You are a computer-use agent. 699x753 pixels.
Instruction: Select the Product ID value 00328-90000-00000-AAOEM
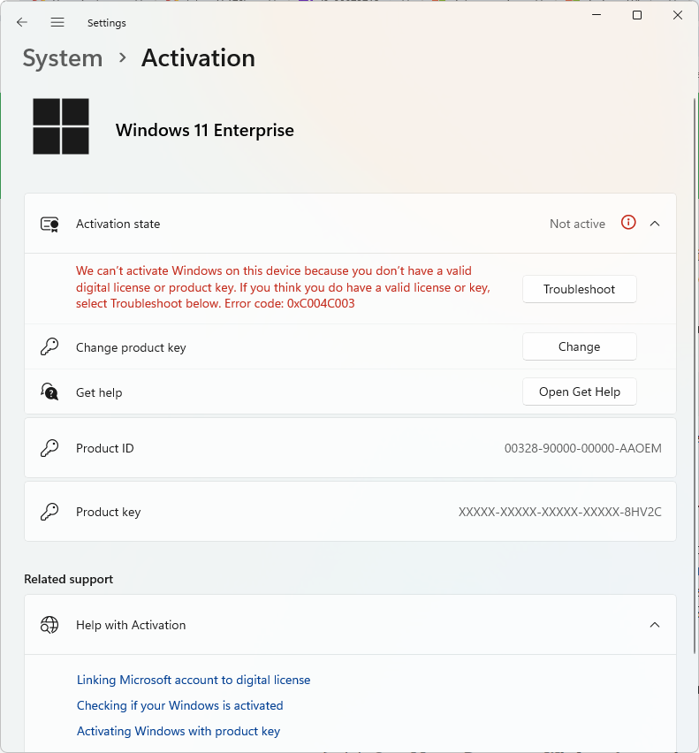pos(583,448)
